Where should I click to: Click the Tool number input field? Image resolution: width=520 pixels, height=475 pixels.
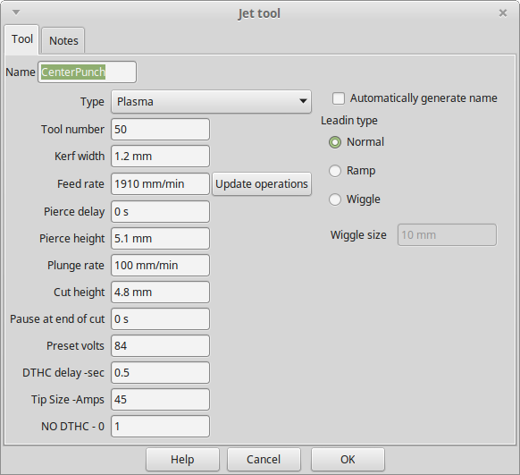[160, 130]
